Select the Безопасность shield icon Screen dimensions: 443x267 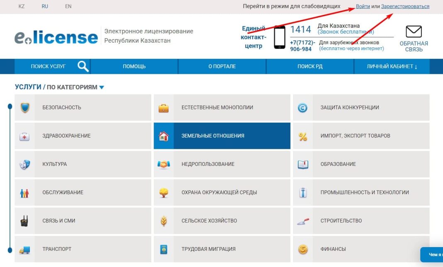point(25,107)
